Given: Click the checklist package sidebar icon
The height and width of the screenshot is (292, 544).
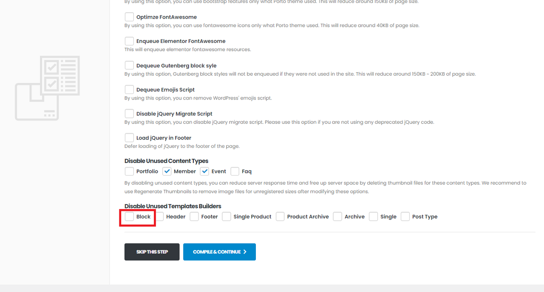Looking at the screenshot, I should [47, 88].
